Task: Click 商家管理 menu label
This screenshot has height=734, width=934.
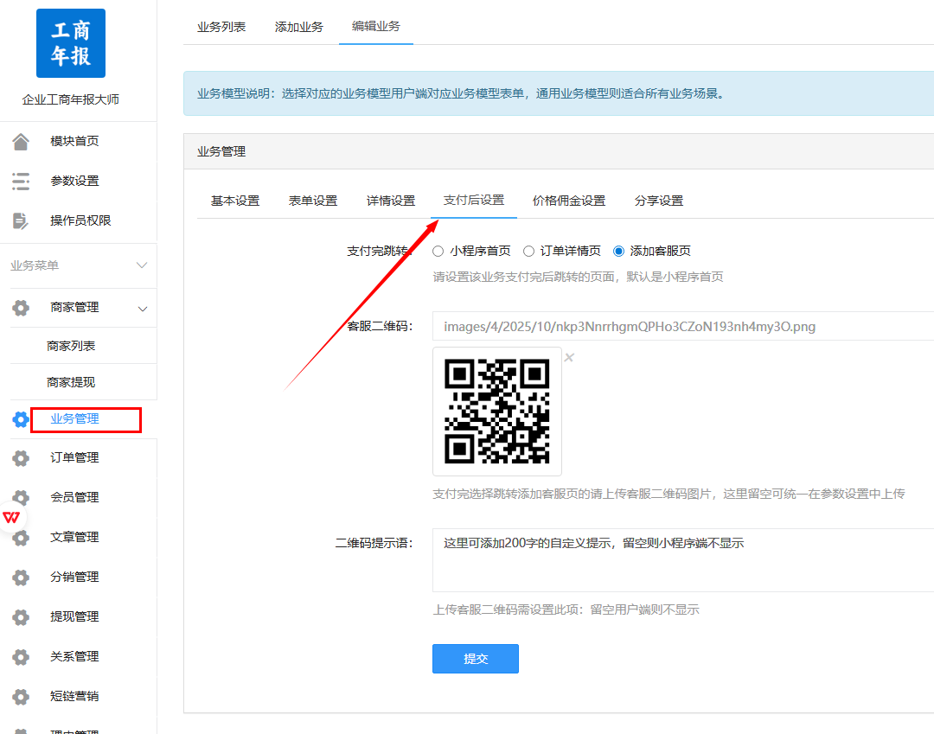Action: [x=74, y=308]
